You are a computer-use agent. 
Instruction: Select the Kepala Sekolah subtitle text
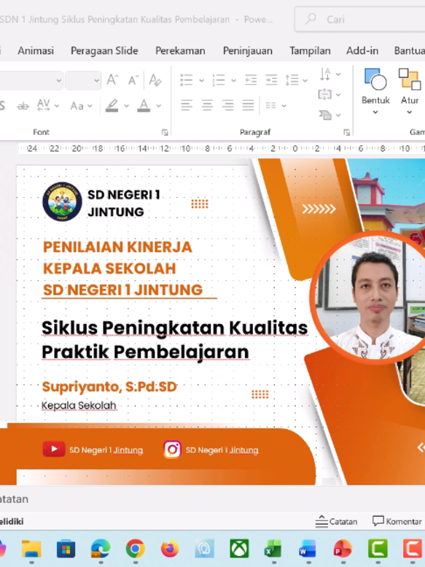[x=79, y=405]
